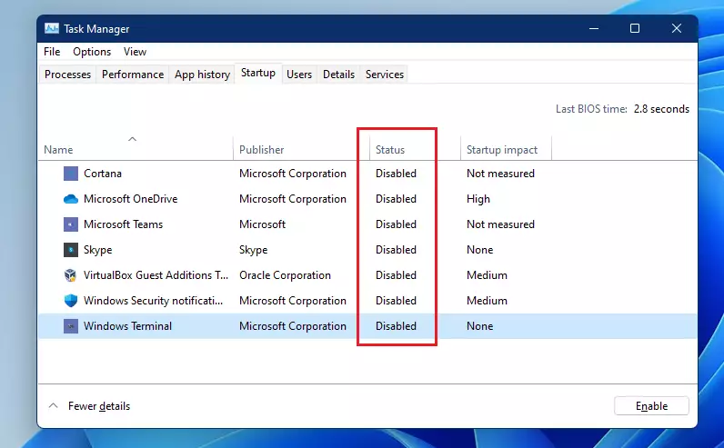Collapse view with Fewer details chevron
724x448 pixels.
coord(54,405)
